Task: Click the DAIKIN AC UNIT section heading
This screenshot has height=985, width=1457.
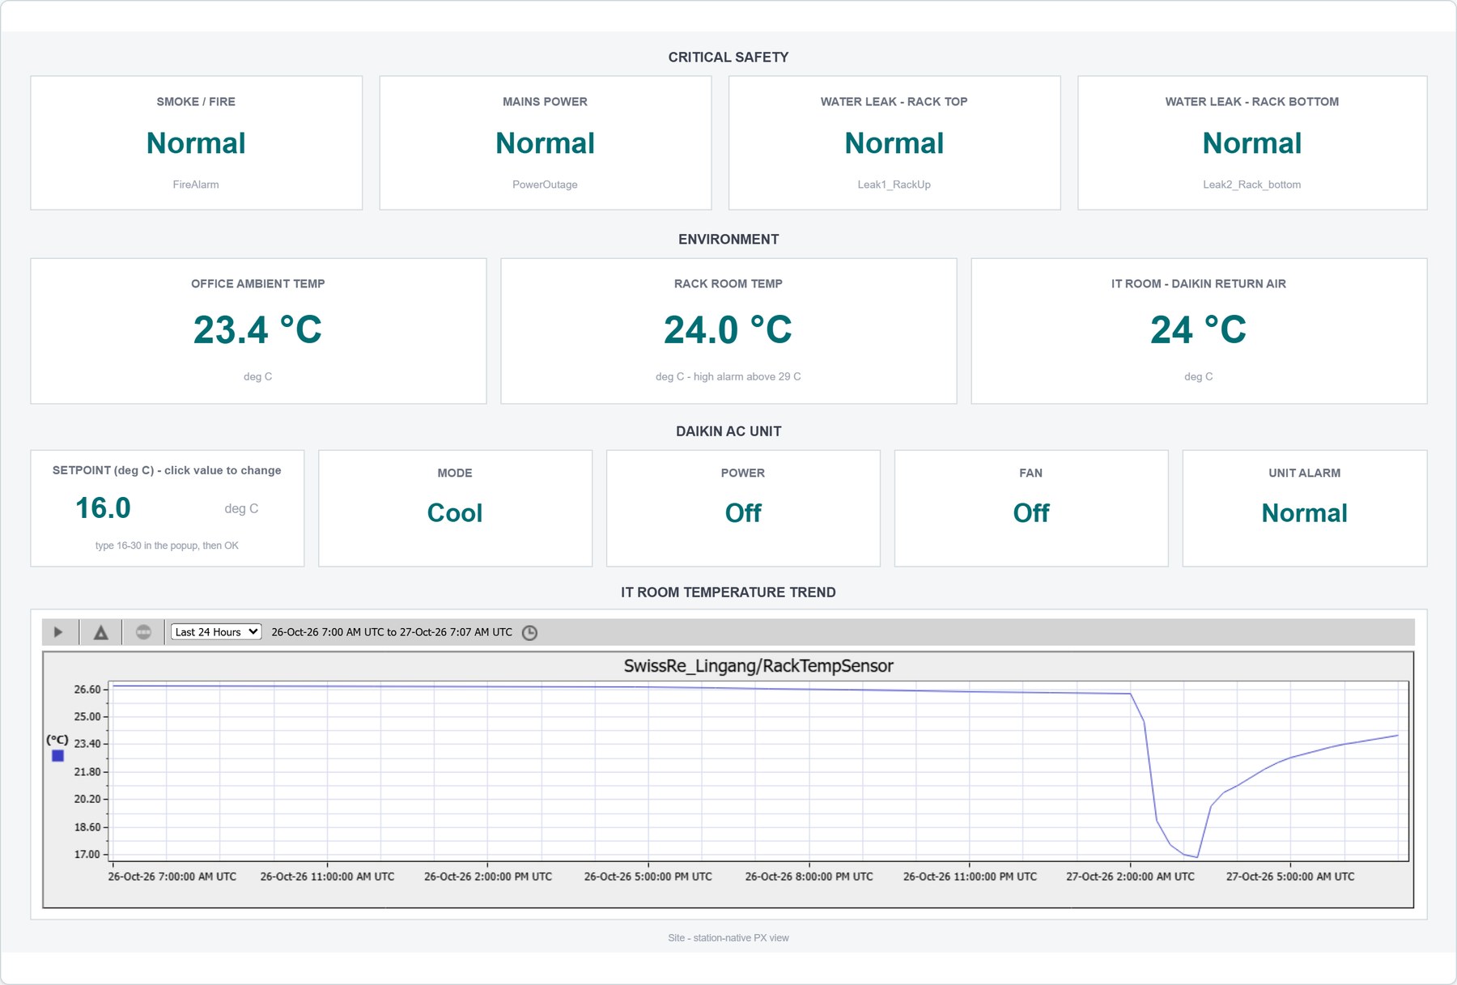Action: click(728, 431)
